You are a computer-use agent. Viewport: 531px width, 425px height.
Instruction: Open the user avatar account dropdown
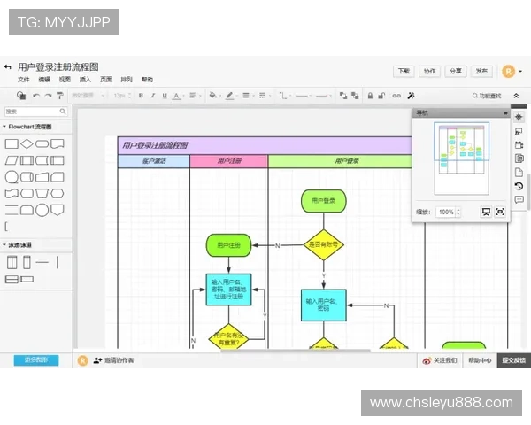pyautogui.click(x=510, y=72)
